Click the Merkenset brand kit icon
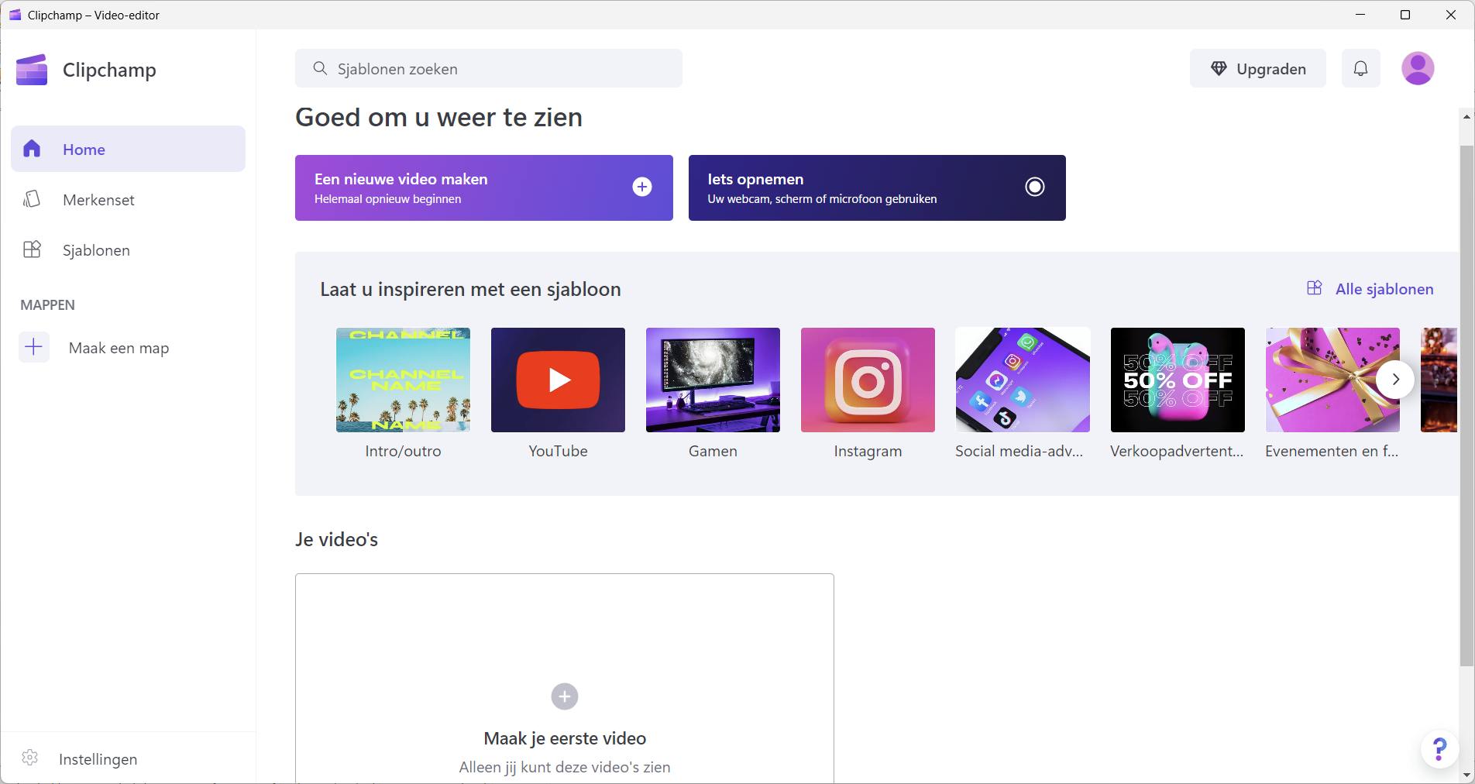 (x=32, y=199)
